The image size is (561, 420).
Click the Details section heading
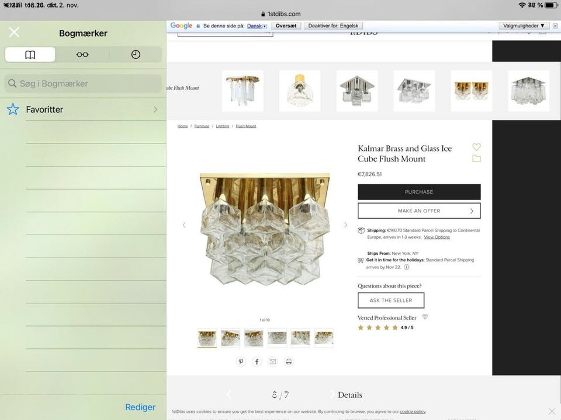point(350,395)
